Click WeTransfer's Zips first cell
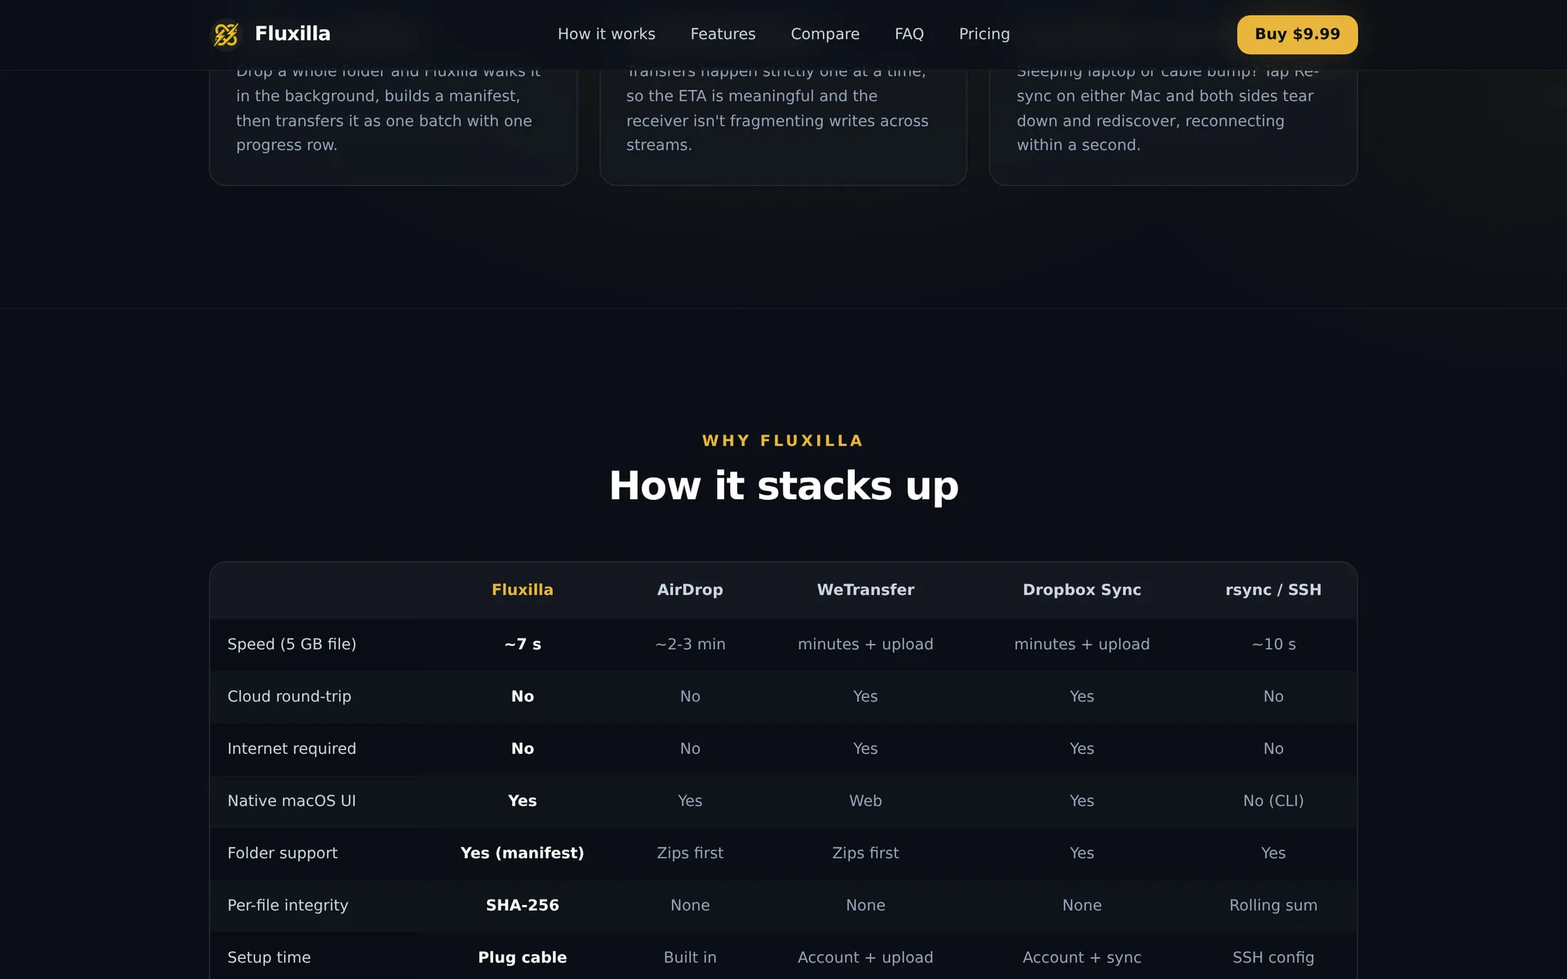This screenshot has width=1567, height=979. click(x=865, y=853)
